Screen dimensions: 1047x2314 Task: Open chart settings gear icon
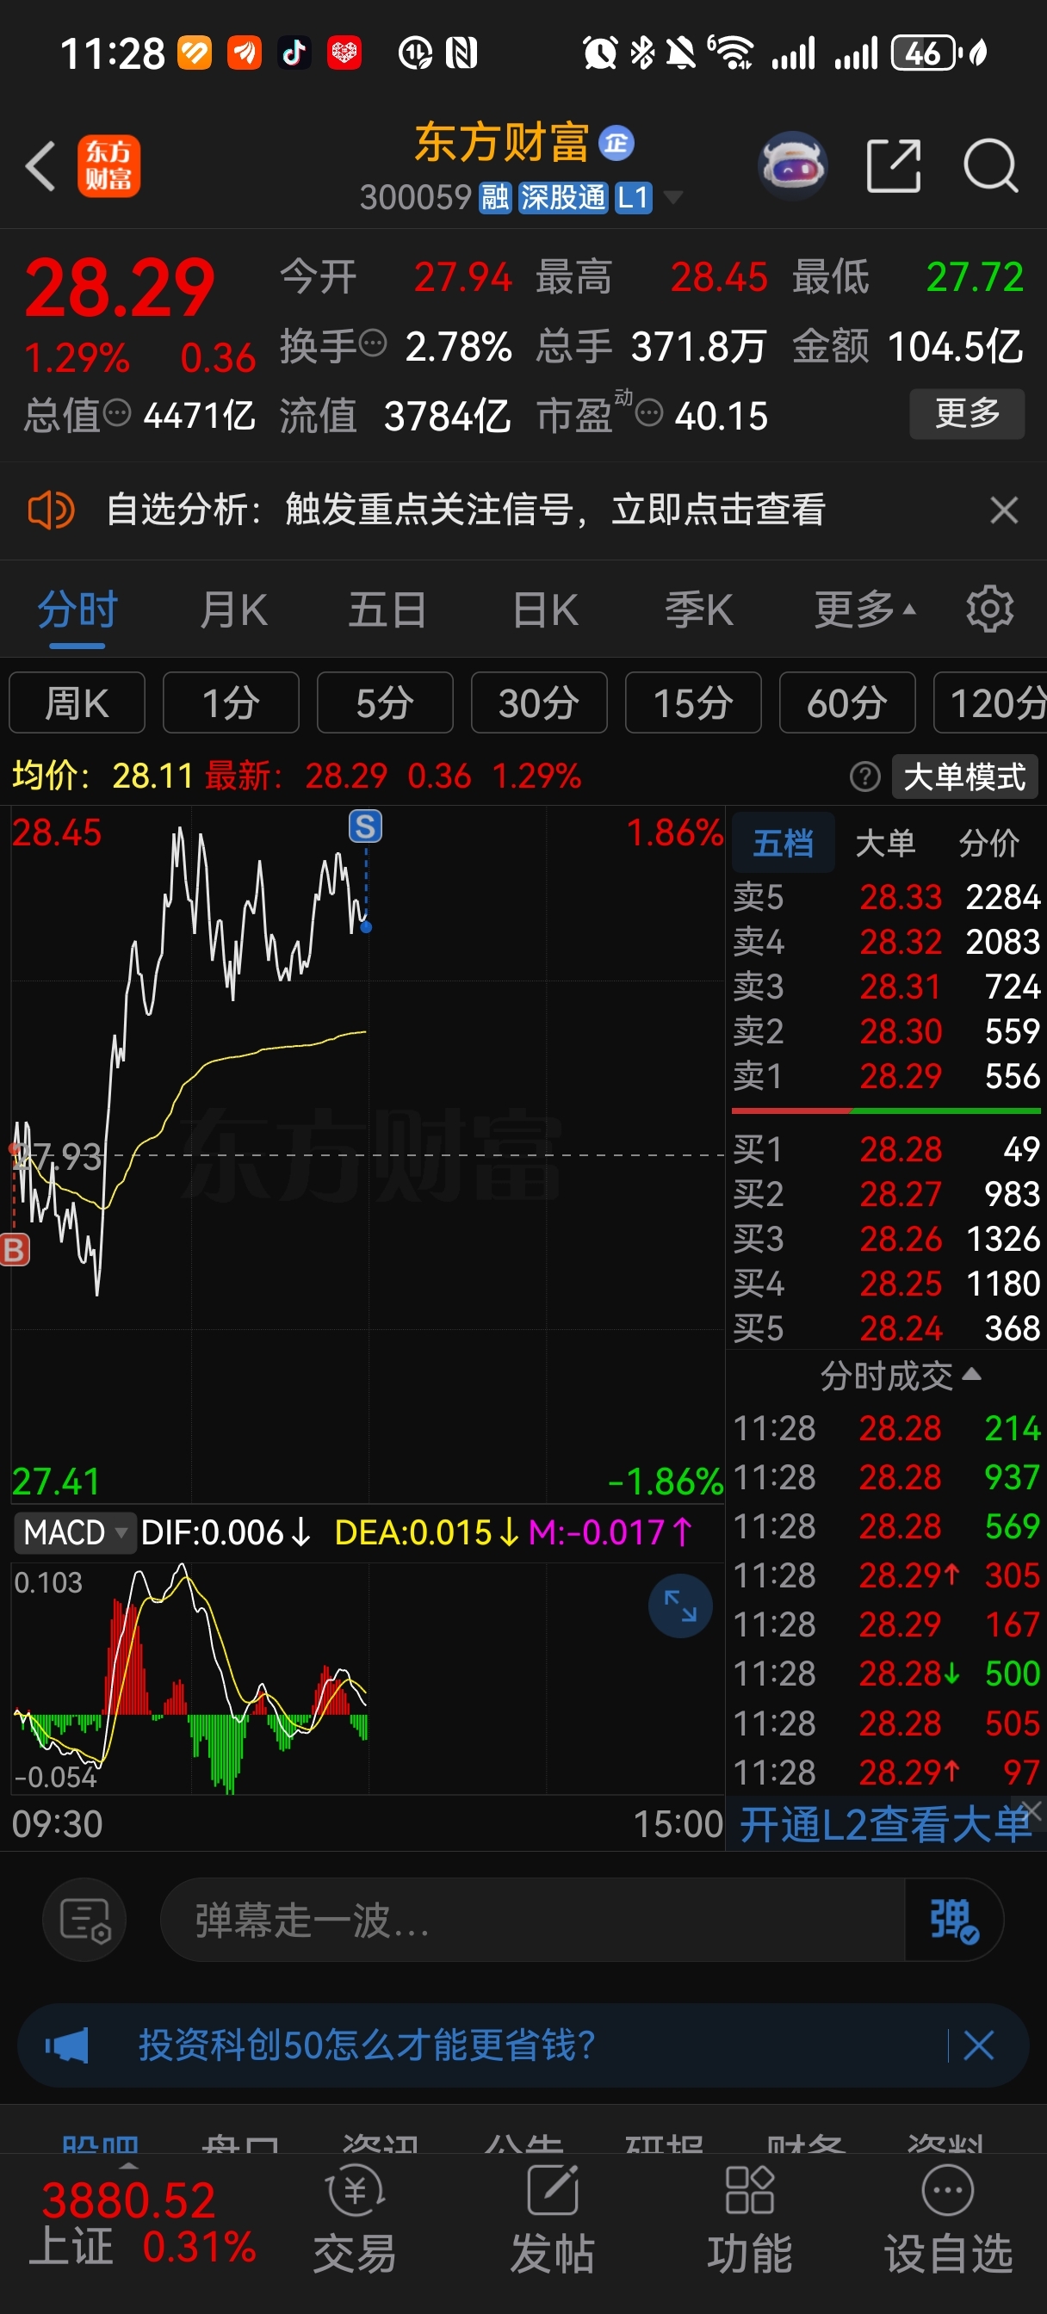click(x=989, y=610)
